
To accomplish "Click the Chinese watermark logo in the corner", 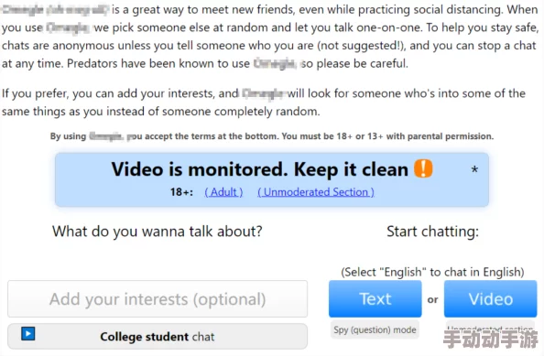I will click(490, 339).
